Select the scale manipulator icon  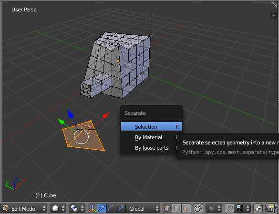pyautogui.click(x=121, y=208)
